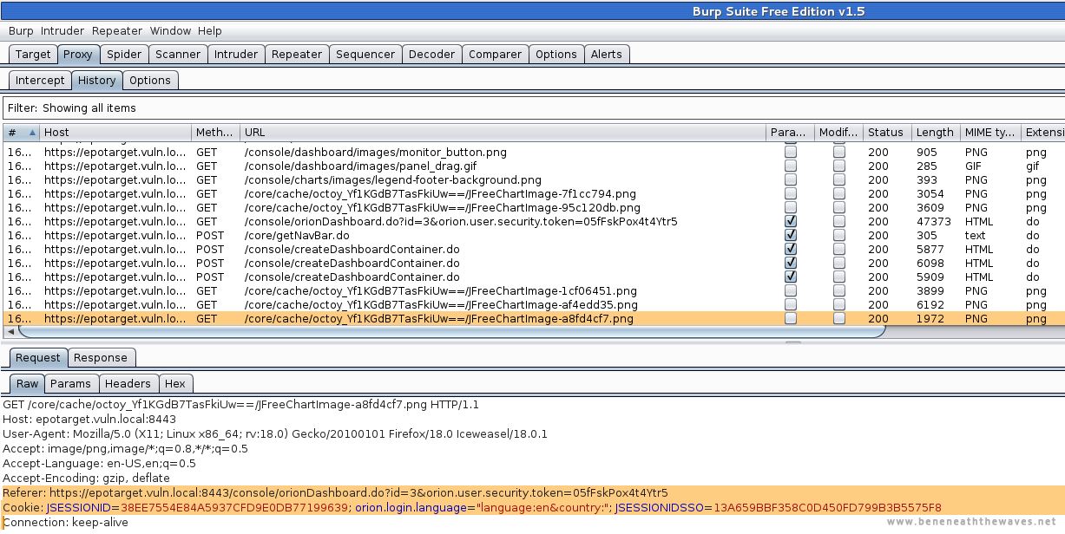Click the GET request line in raw editor
The height and width of the screenshot is (534, 1065).
point(240,404)
